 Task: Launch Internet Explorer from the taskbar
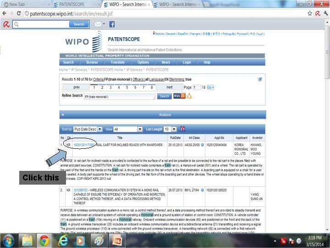[x=63, y=241]
